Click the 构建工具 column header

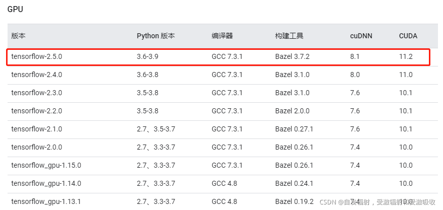[289, 36]
